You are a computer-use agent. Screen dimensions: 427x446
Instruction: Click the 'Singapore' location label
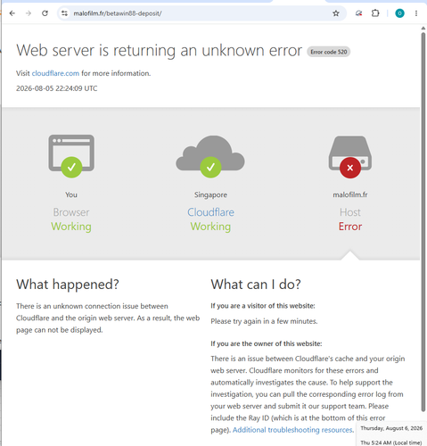[210, 194]
